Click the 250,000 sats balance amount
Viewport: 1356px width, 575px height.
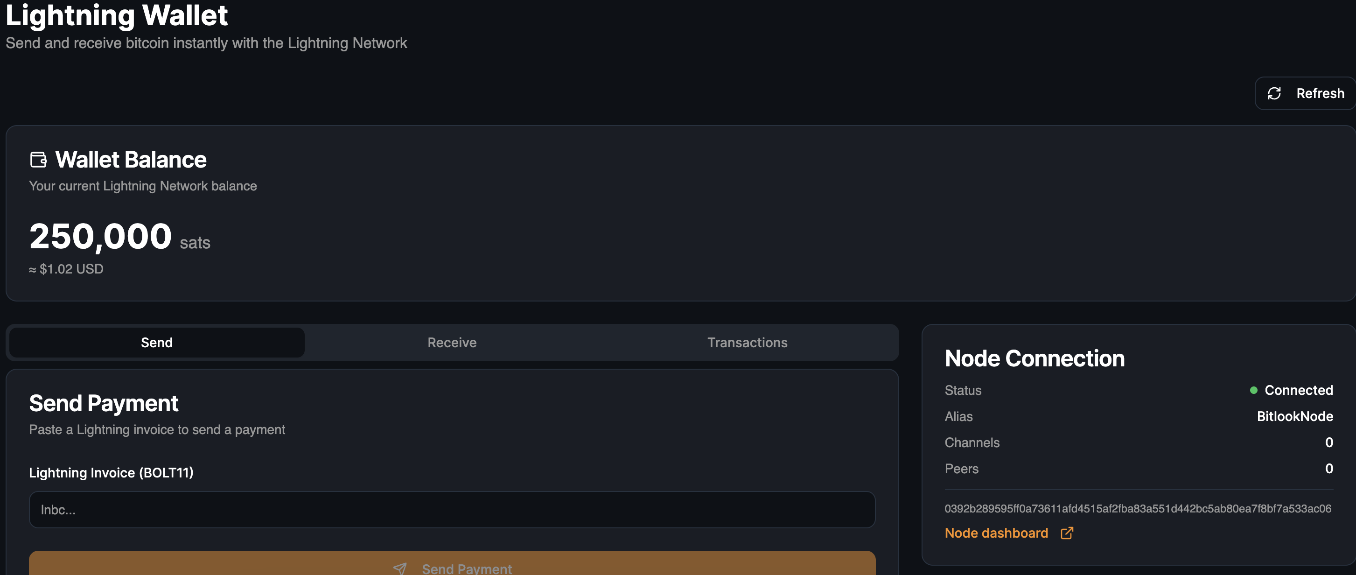tap(100, 237)
